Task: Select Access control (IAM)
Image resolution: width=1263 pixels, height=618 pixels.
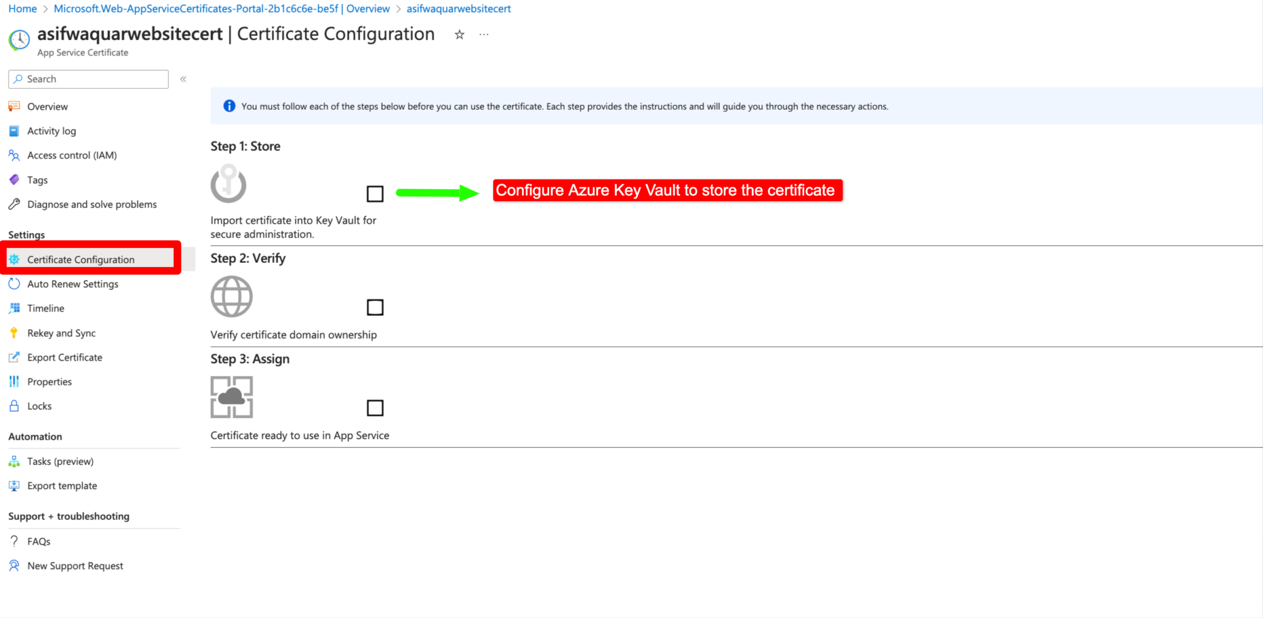Action: coord(72,155)
